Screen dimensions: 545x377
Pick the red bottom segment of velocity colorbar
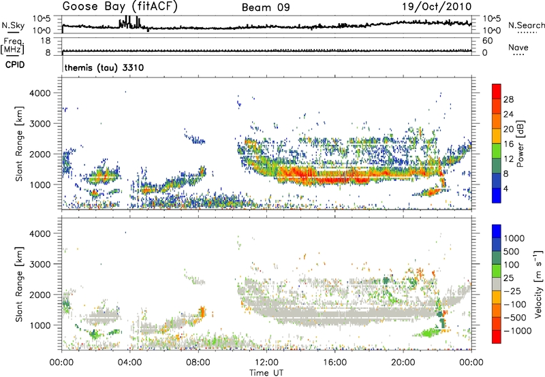click(497, 336)
